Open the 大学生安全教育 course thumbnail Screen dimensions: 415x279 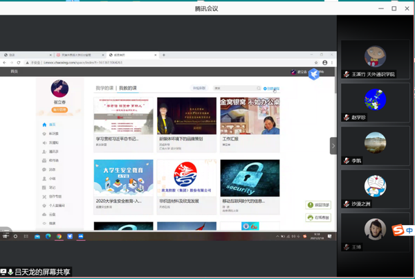coord(122,178)
